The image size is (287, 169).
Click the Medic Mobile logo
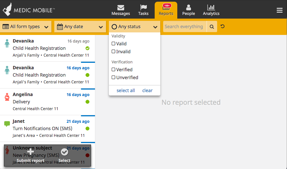(x=29, y=9)
